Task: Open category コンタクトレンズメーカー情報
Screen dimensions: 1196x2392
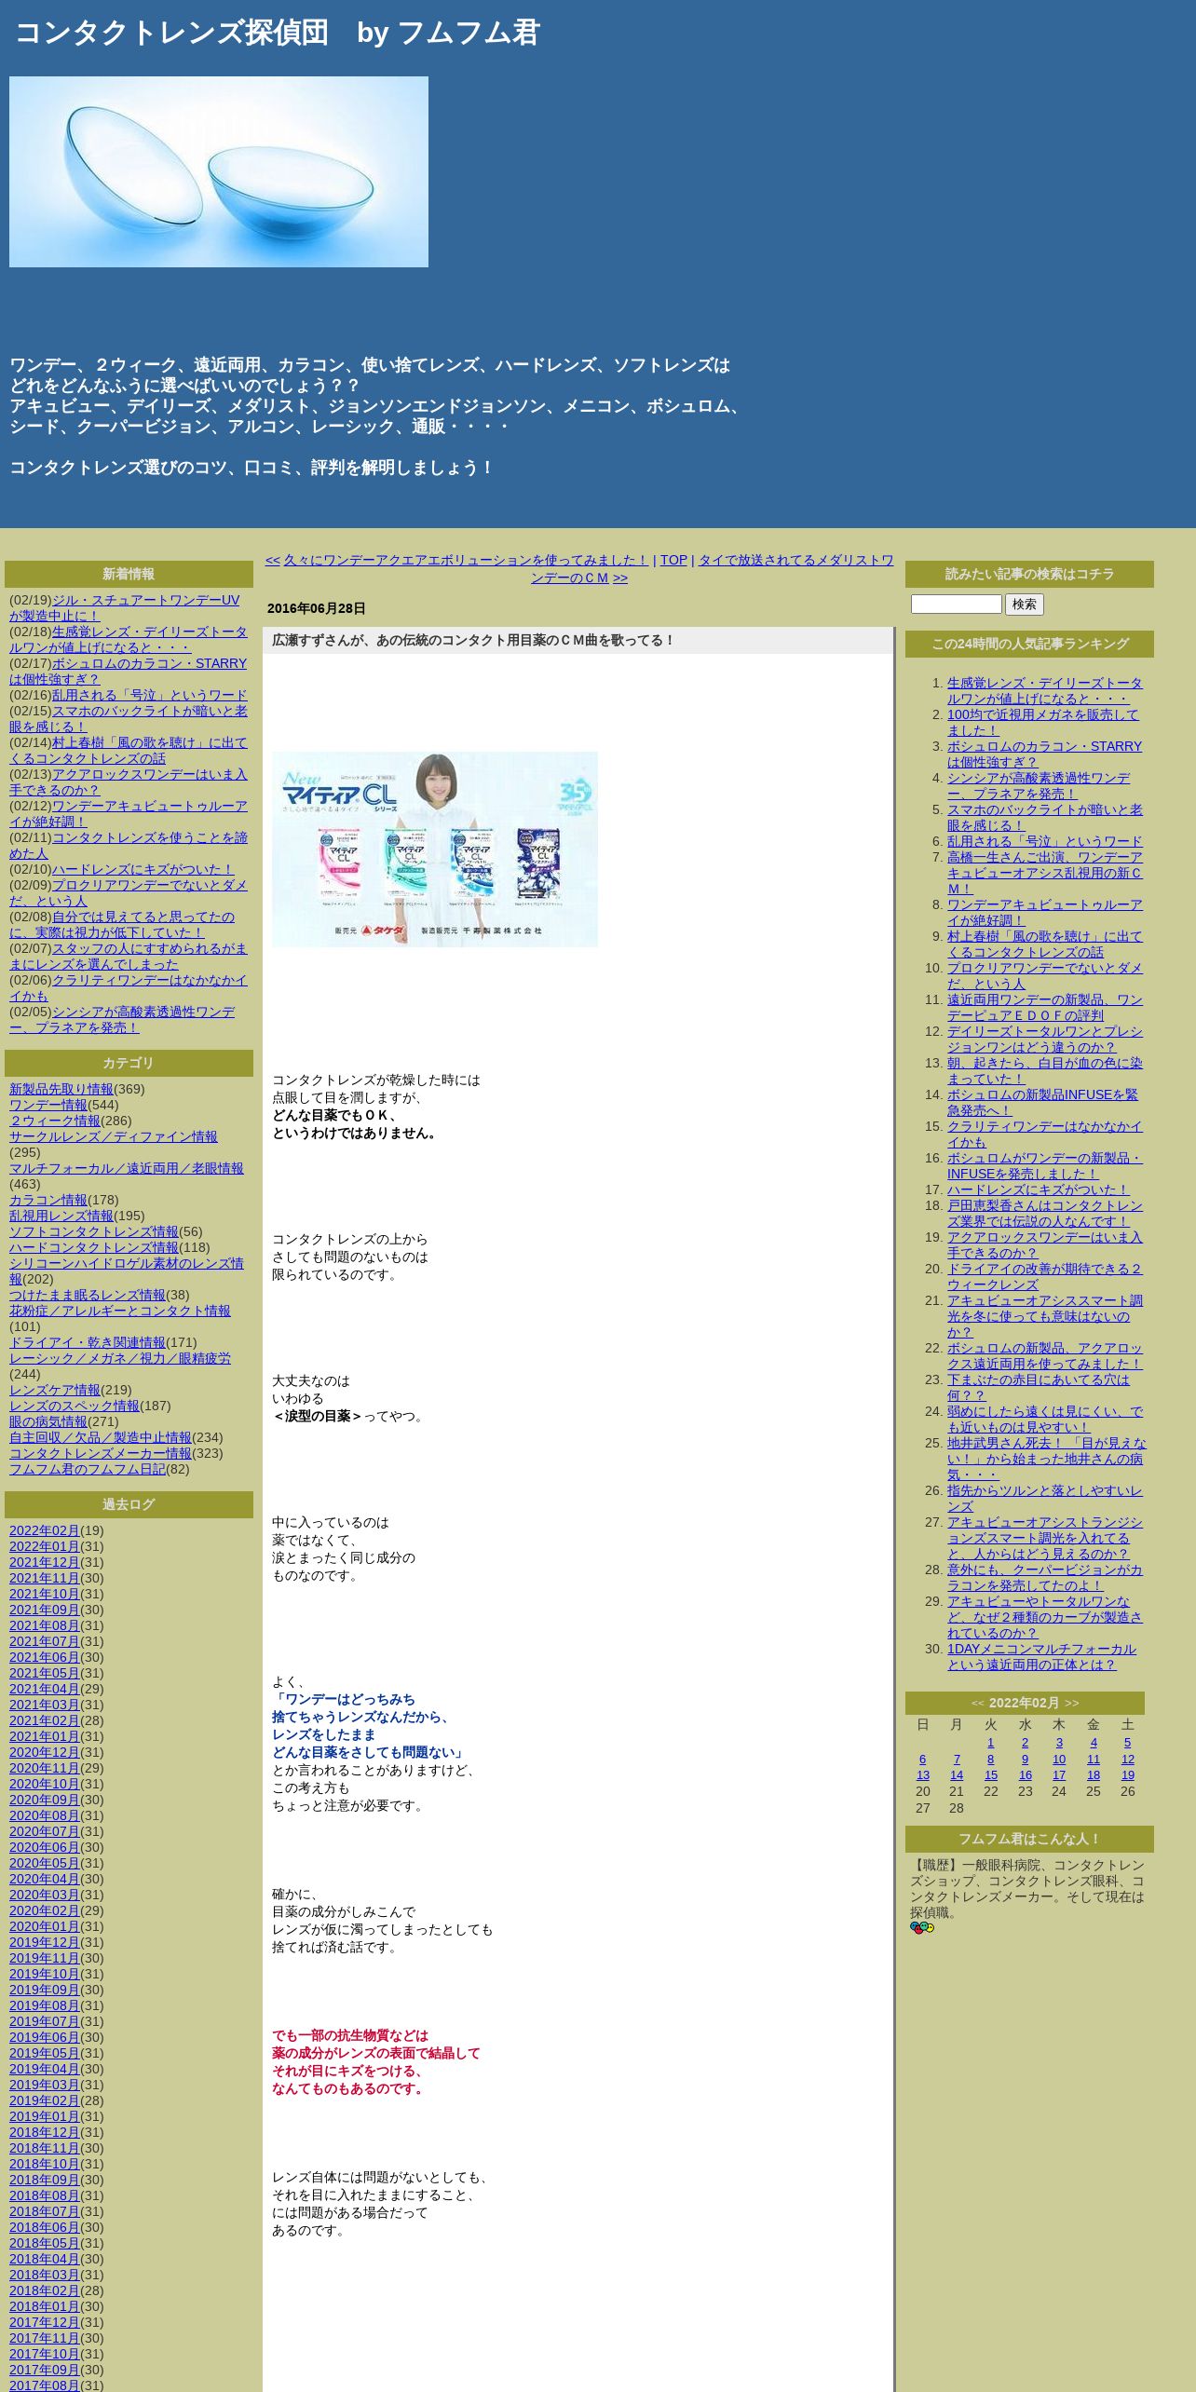Action: (x=101, y=1453)
